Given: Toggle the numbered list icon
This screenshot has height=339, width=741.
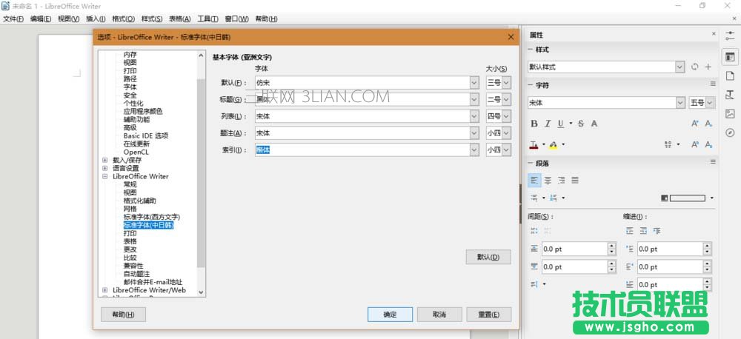Looking at the screenshot, I should click(554, 198).
